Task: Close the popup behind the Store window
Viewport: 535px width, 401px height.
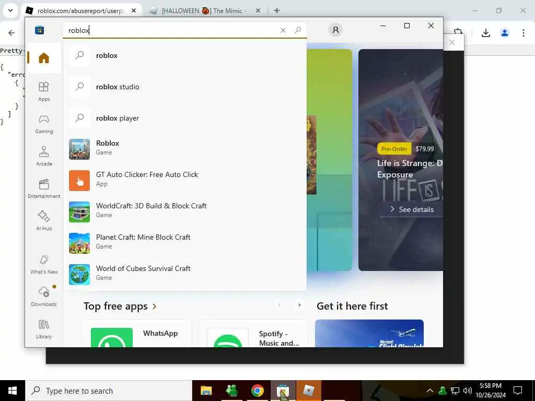Action: [x=452, y=43]
